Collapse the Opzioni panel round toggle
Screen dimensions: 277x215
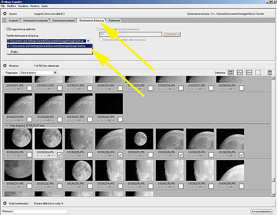(5, 14)
